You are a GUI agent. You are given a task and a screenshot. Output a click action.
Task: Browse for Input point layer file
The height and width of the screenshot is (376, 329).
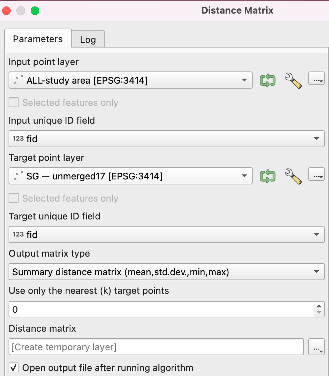pyautogui.click(x=316, y=80)
